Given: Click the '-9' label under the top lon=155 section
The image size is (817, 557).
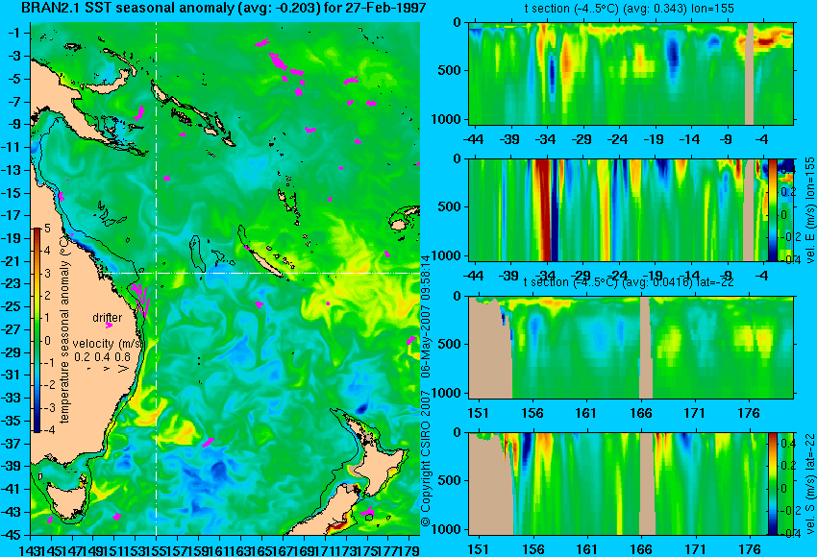Looking at the screenshot, I should pos(726,139).
